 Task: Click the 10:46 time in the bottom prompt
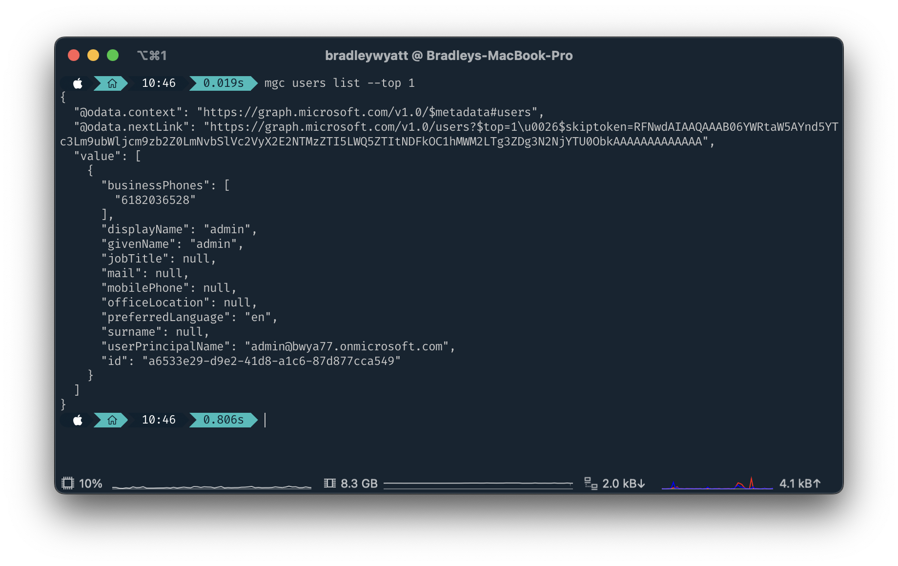tap(159, 420)
